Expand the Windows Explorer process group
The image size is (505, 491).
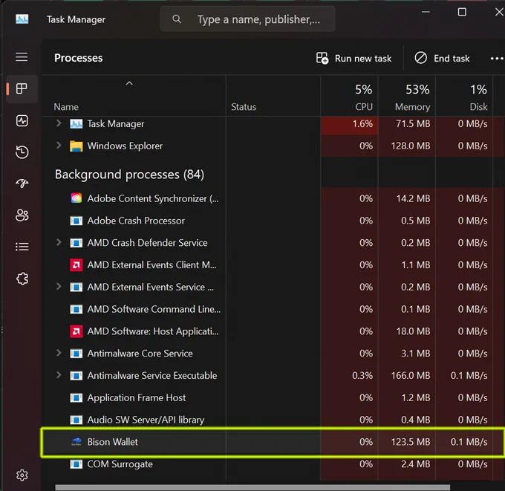pos(59,146)
